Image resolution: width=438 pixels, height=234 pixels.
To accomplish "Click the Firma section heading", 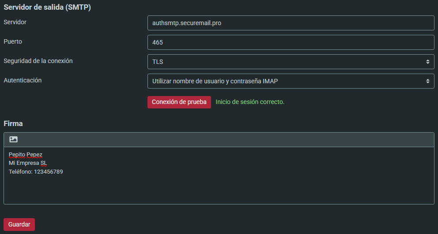I will pos(13,123).
